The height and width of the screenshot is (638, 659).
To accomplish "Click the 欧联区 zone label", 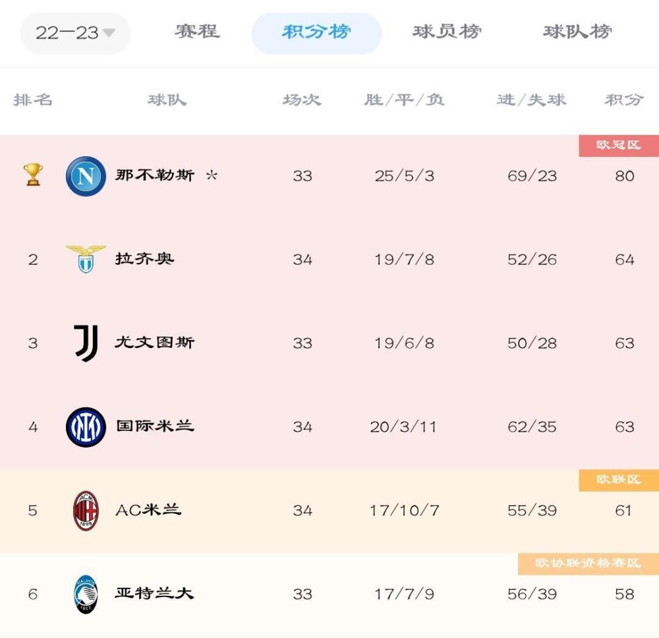I will pos(619,480).
